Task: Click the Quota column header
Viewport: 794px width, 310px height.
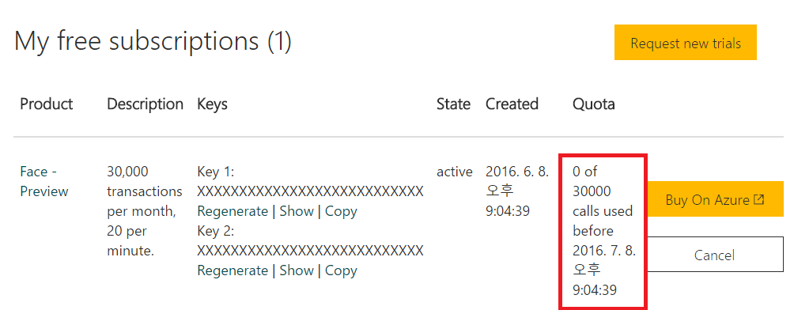Action: [x=593, y=104]
